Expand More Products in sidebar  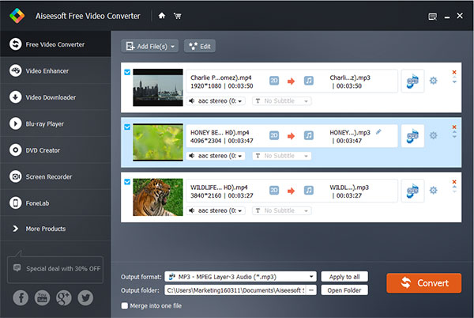[55, 229]
